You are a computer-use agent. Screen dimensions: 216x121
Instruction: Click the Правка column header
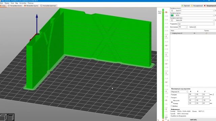point(206,31)
